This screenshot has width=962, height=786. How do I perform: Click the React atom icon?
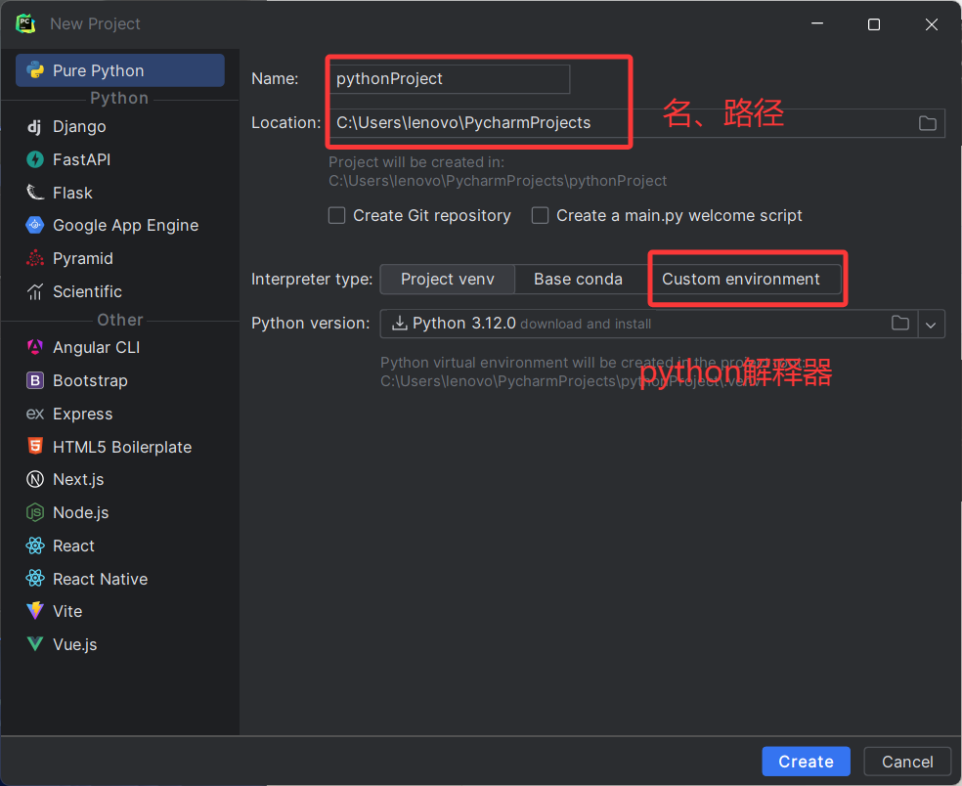tap(35, 546)
